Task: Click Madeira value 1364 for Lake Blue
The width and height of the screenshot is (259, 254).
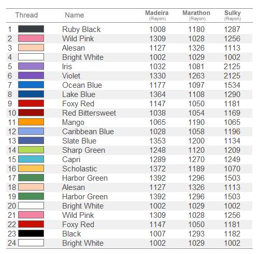Action: (157, 94)
